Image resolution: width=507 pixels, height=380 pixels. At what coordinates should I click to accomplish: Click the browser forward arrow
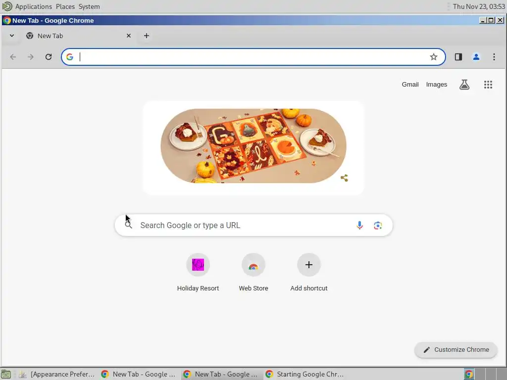coord(30,57)
